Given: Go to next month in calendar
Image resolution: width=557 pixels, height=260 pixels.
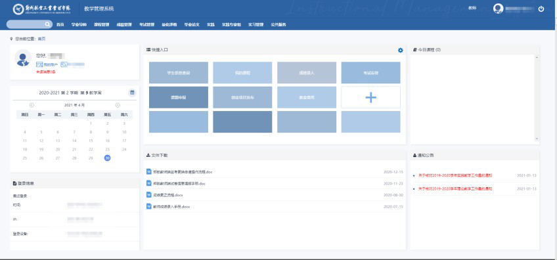Looking at the screenshot, I should pos(118,105).
